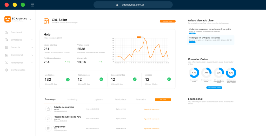Click the Ferramentas tools icon
Image resolution: width=266 pixels, height=139 pixels.
6,63
